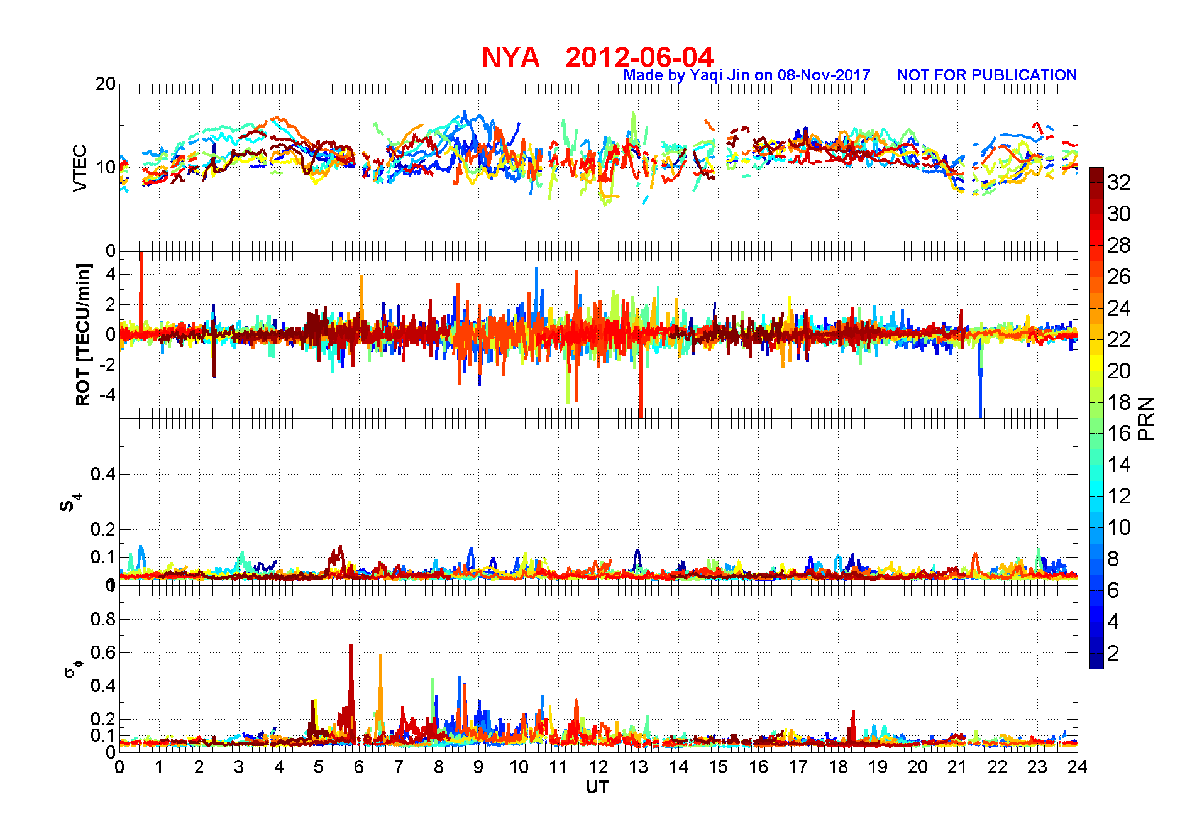Click the "0.6" tick on the sigma-phi axis
1197x836 pixels.
point(103,652)
